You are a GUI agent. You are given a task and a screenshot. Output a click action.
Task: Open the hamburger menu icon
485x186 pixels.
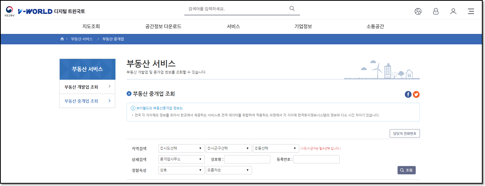[471, 11]
